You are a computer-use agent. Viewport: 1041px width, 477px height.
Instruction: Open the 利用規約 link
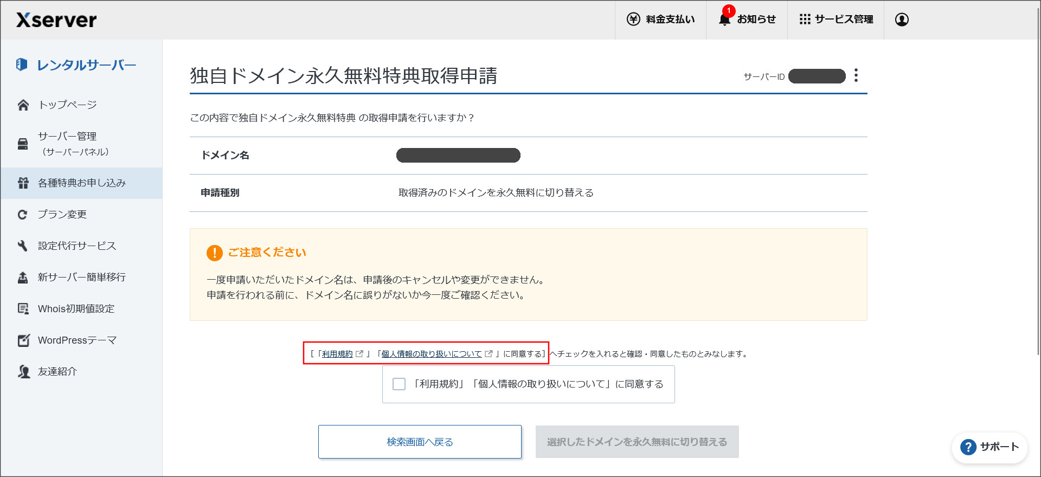[337, 354]
